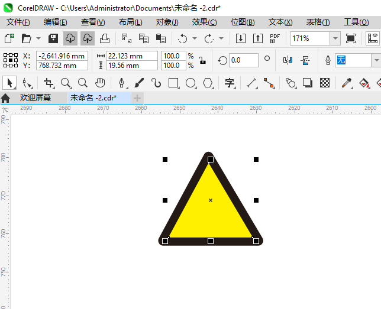Select the Artistic Media brush tool
The height and width of the screenshot is (309, 381).
[139, 83]
